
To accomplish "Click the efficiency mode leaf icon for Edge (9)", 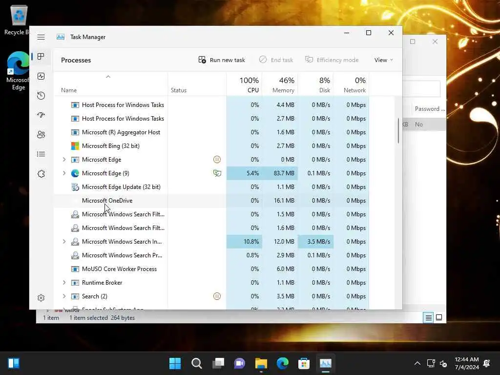I will click(x=217, y=173).
